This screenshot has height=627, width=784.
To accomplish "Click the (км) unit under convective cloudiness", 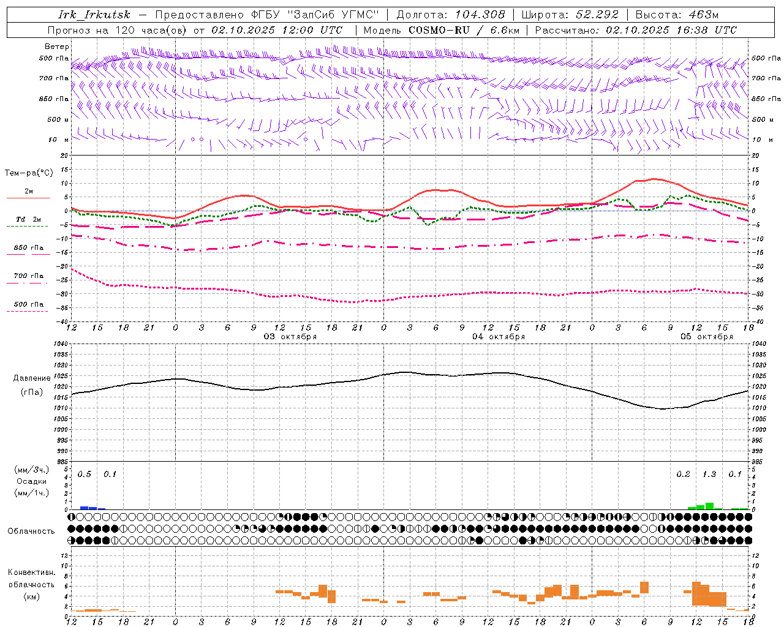I will (32, 596).
